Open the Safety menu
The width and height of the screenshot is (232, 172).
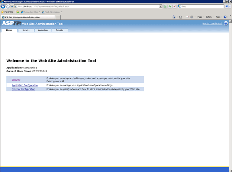tap(210, 17)
